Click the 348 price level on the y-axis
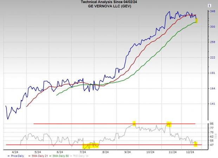The width and height of the screenshot is (218, 158). 203,12
